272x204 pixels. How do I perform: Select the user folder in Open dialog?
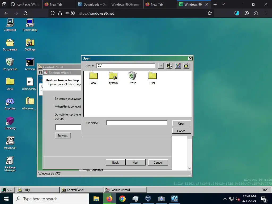point(152,78)
